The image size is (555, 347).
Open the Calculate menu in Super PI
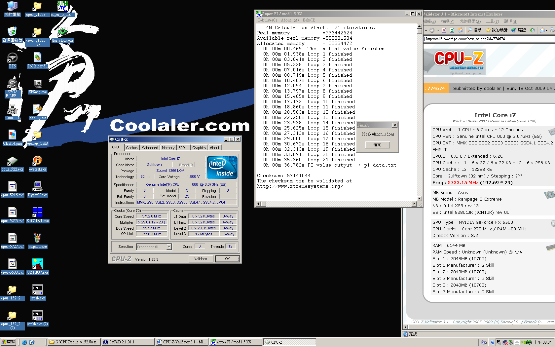coord(267,20)
